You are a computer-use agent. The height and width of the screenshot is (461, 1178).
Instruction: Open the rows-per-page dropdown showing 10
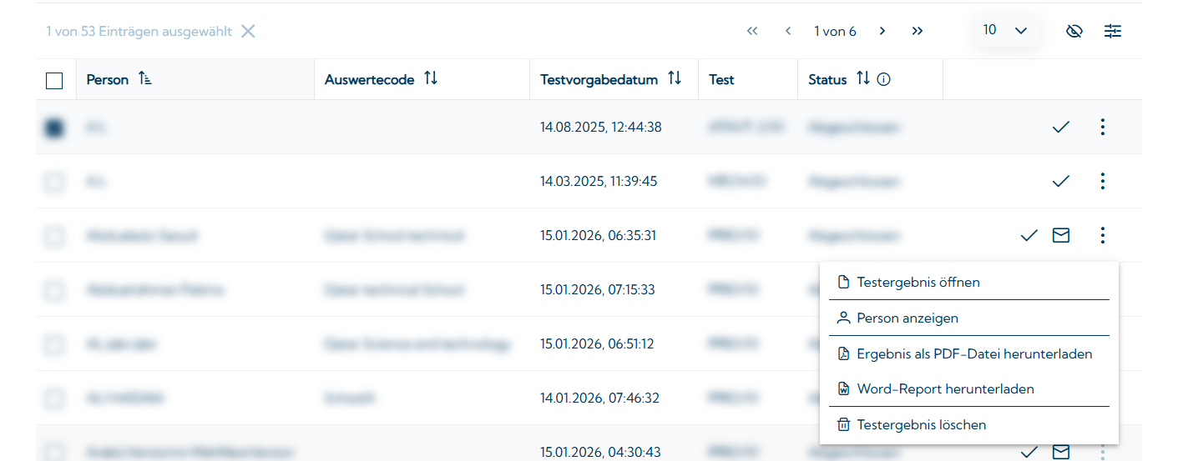tap(1005, 31)
